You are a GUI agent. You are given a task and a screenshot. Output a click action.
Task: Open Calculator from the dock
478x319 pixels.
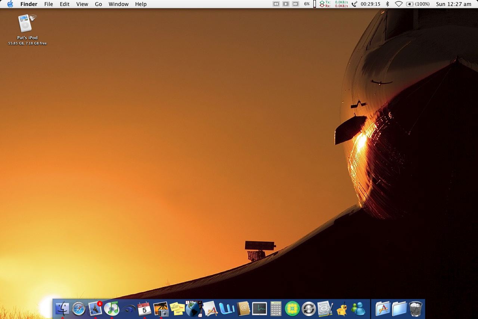pyautogui.click(x=276, y=309)
